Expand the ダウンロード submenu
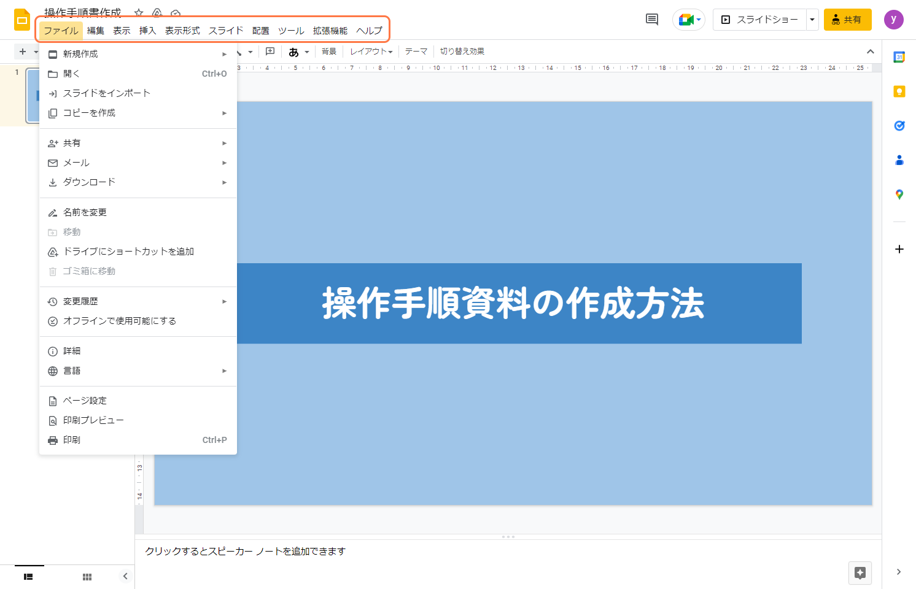The height and width of the screenshot is (589, 916). (138, 182)
